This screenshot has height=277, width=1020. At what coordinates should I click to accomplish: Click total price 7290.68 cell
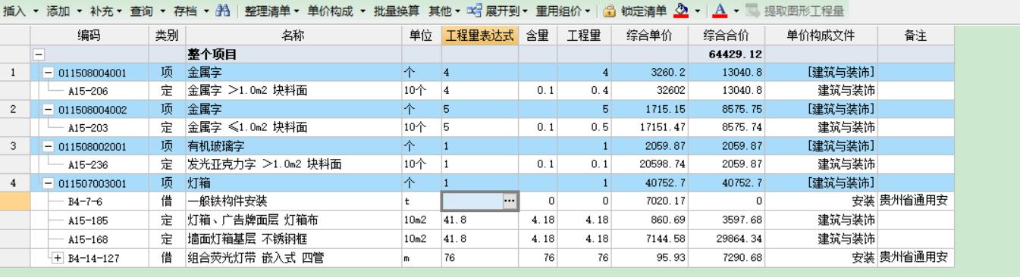click(727, 258)
